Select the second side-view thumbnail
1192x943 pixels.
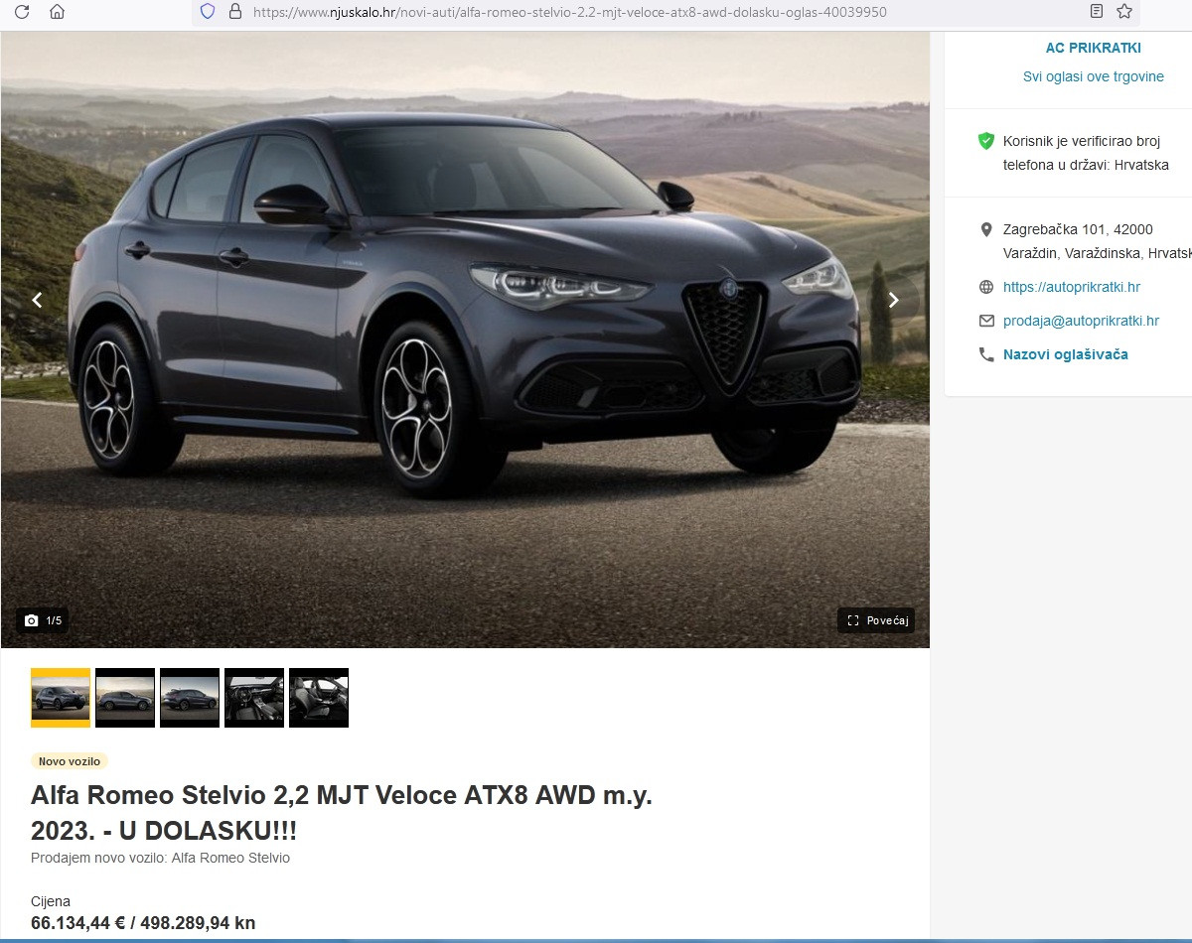[x=125, y=698]
